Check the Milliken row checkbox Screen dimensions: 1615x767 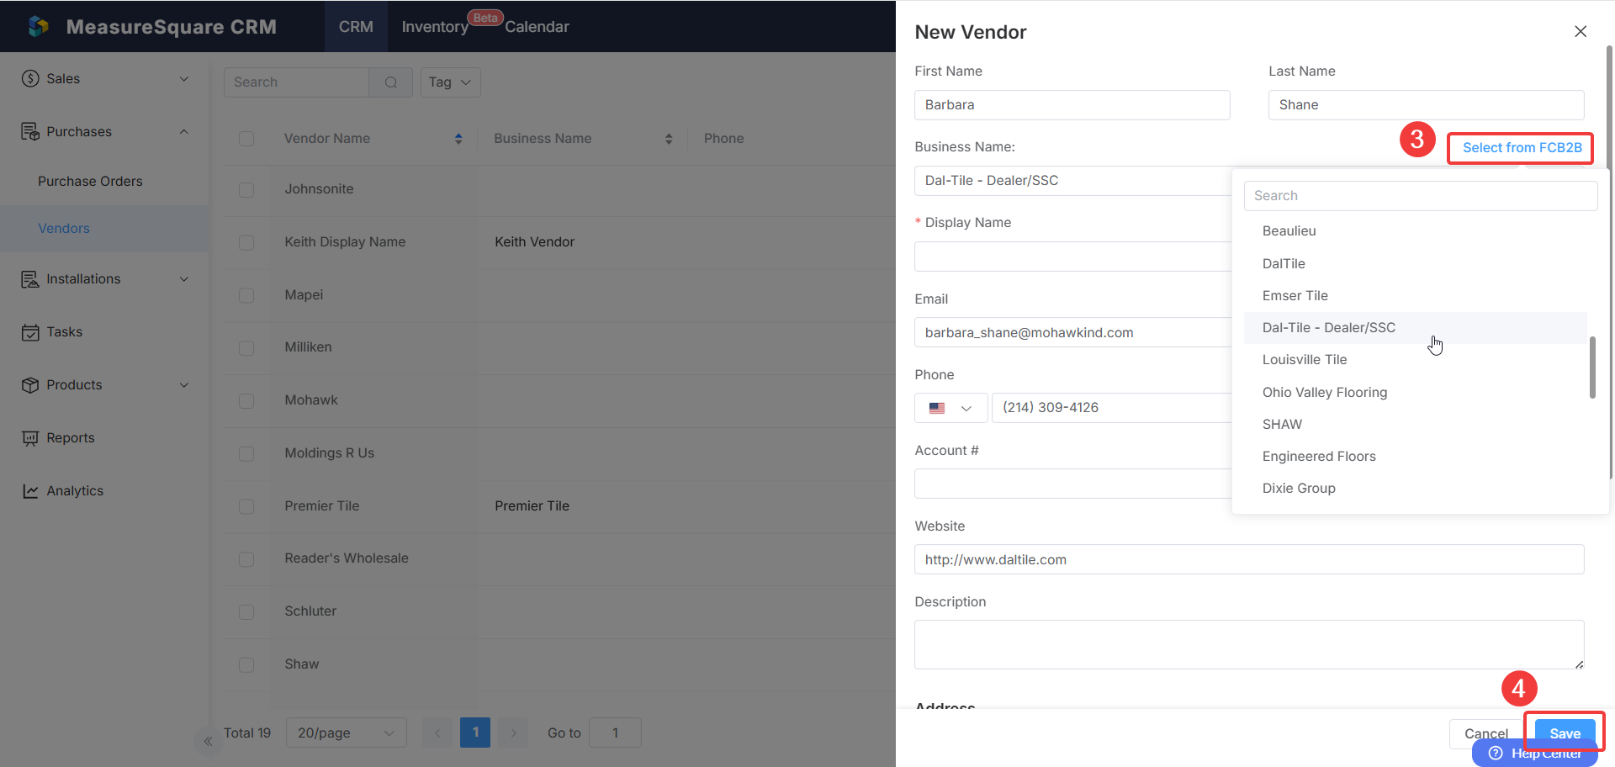coord(246,347)
